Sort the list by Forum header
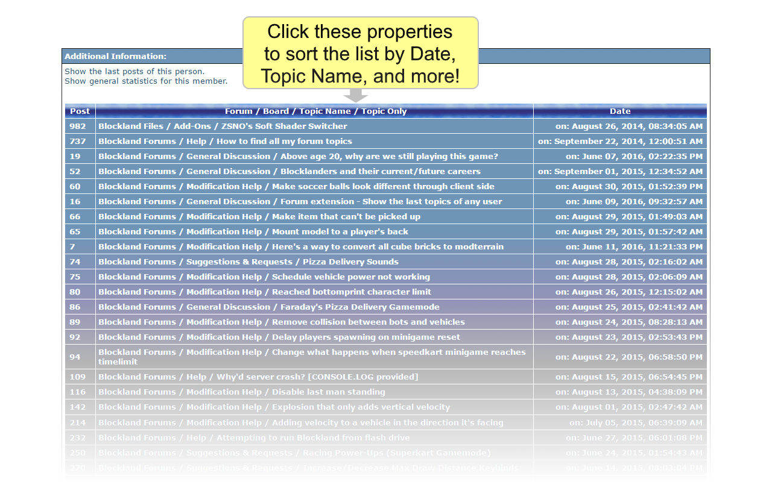This screenshot has height=482, width=772. (239, 111)
